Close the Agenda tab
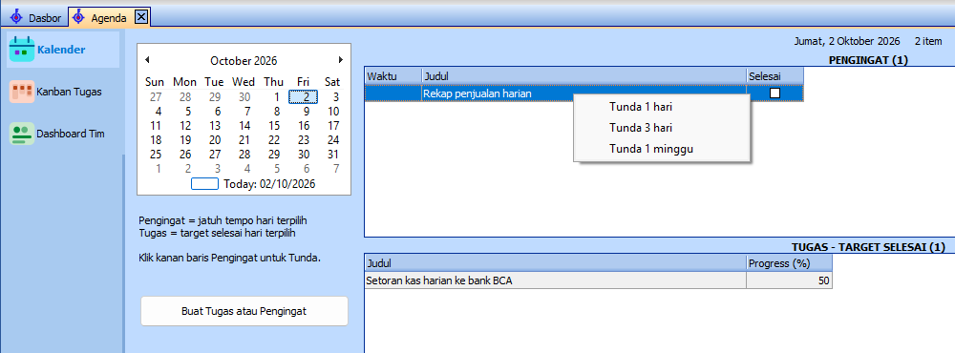 click(140, 17)
